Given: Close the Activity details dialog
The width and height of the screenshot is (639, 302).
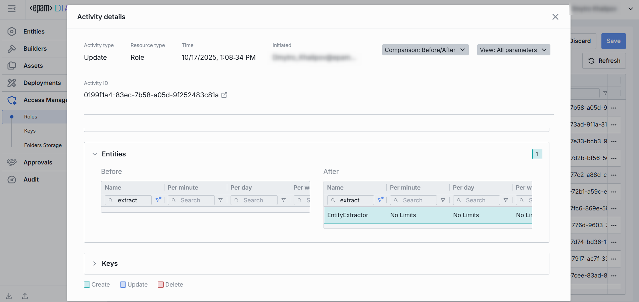Looking at the screenshot, I should [x=555, y=17].
